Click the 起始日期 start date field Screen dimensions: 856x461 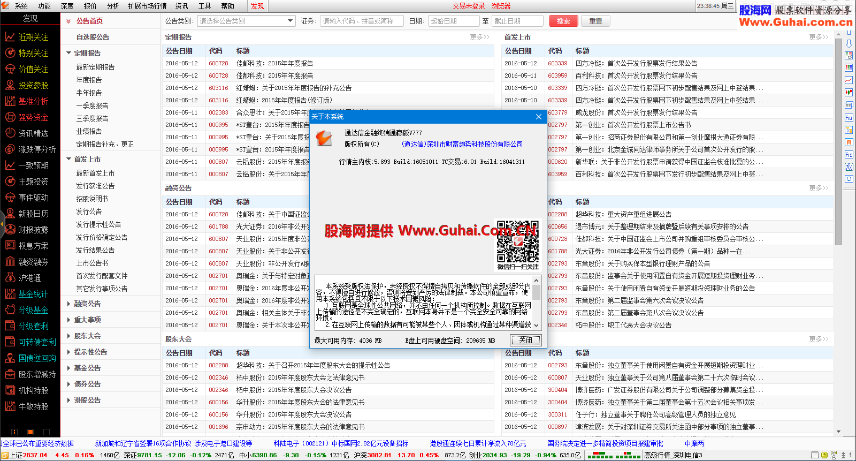tap(454, 21)
